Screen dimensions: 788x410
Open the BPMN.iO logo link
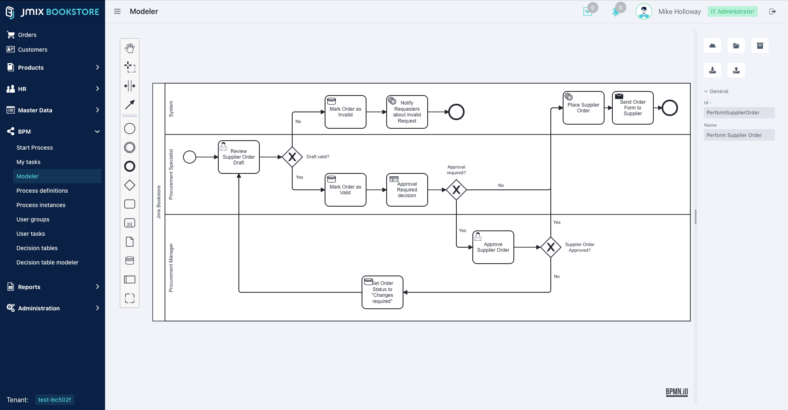pos(677,392)
